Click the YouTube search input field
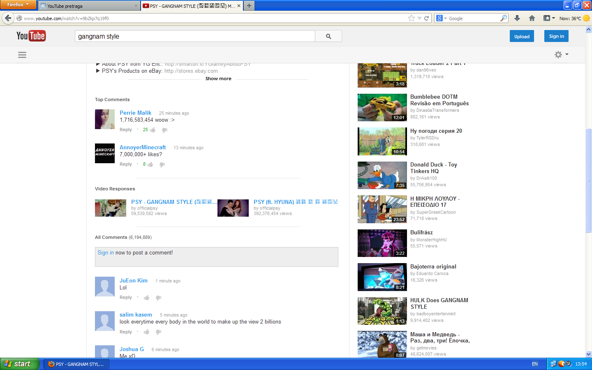 coord(195,36)
